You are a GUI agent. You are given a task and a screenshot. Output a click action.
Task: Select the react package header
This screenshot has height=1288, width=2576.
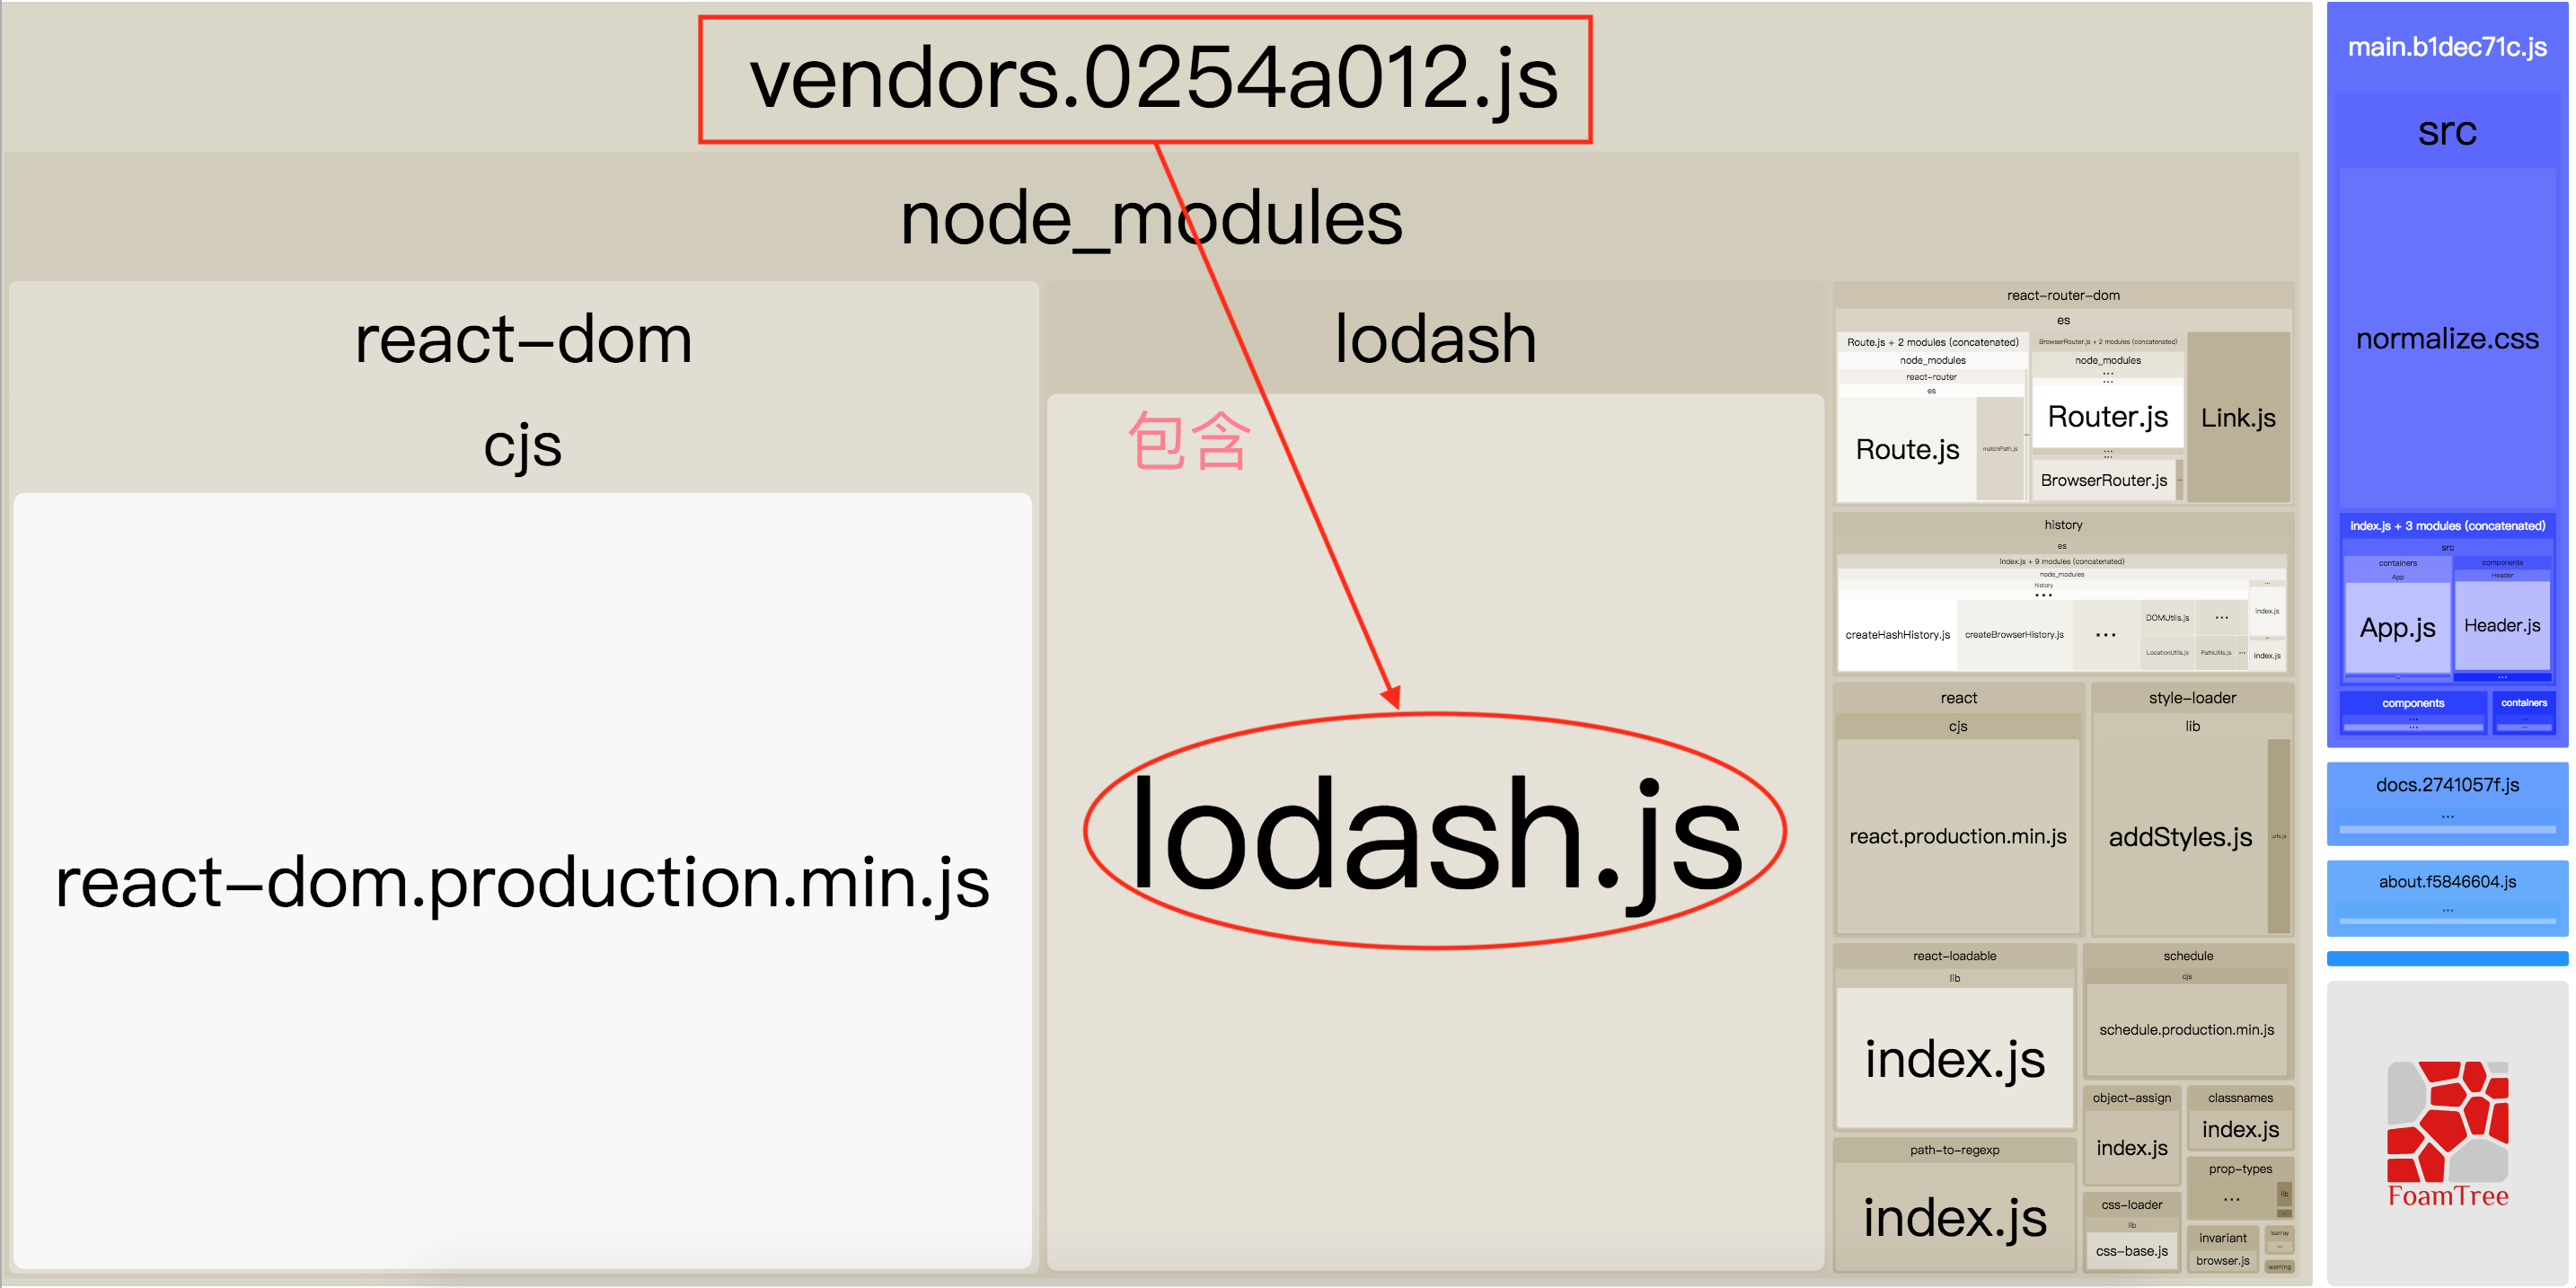pos(1958,698)
